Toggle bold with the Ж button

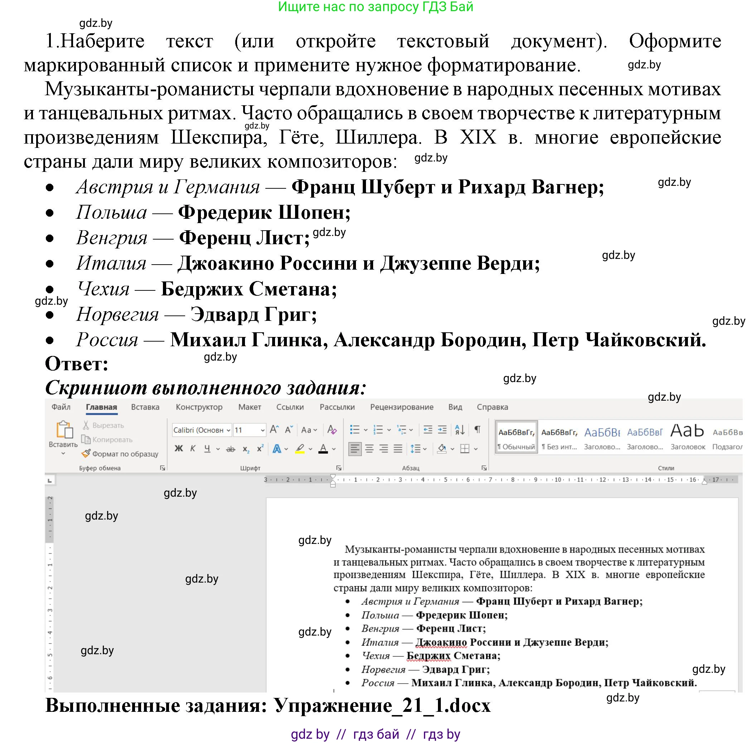pos(179,449)
